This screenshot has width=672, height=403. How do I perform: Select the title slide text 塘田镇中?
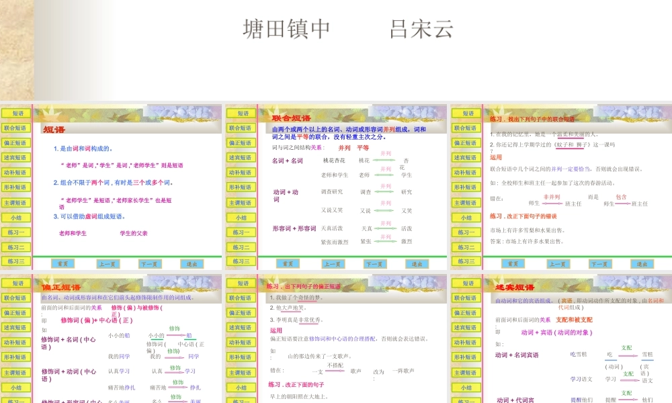pos(286,29)
